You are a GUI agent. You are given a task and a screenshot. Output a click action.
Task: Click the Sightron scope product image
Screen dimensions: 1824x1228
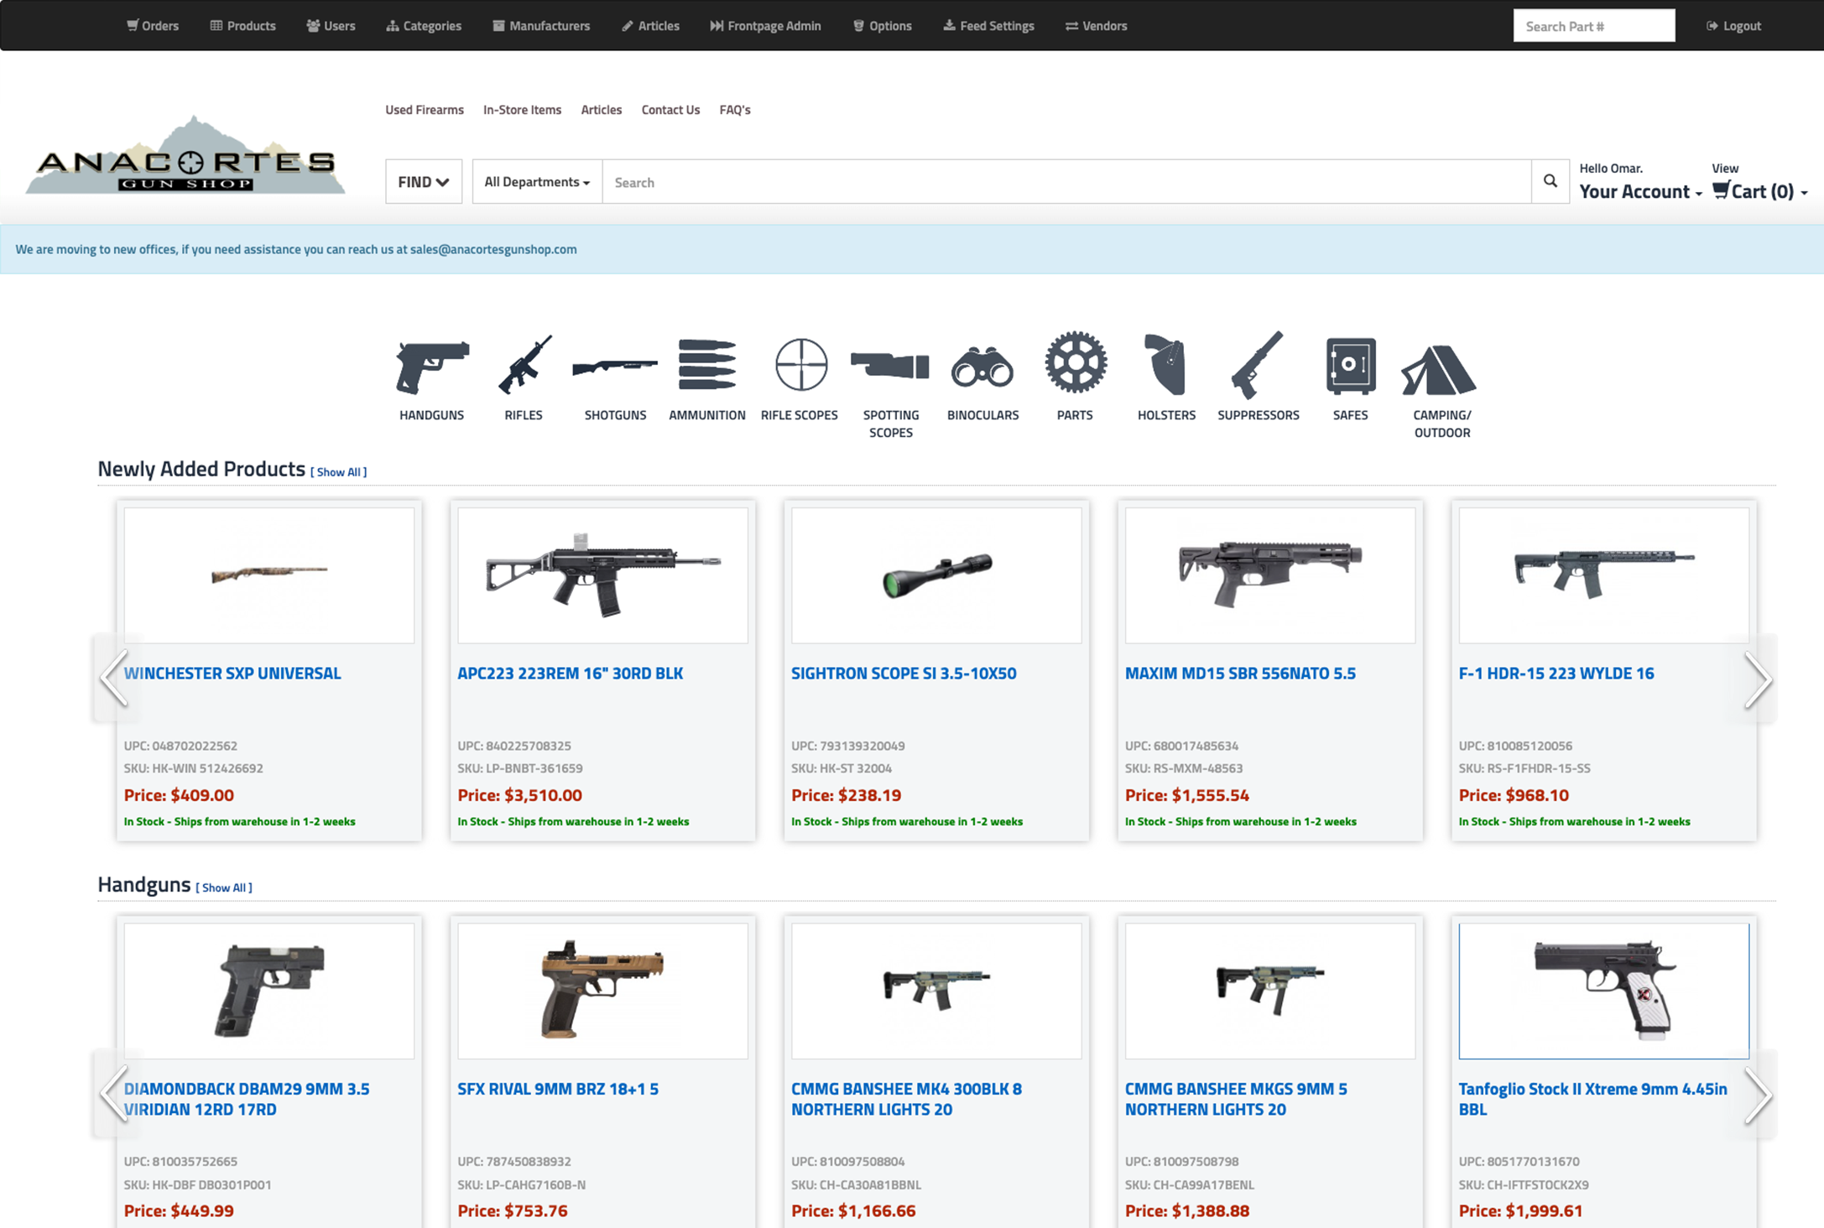click(936, 575)
